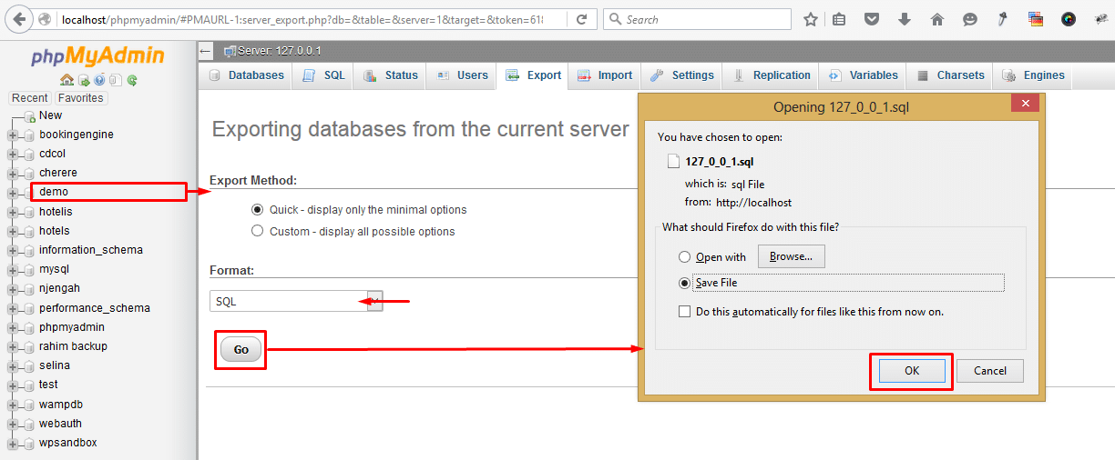
Task: Click the magnifier icon in search box
Action: coord(615,19)
